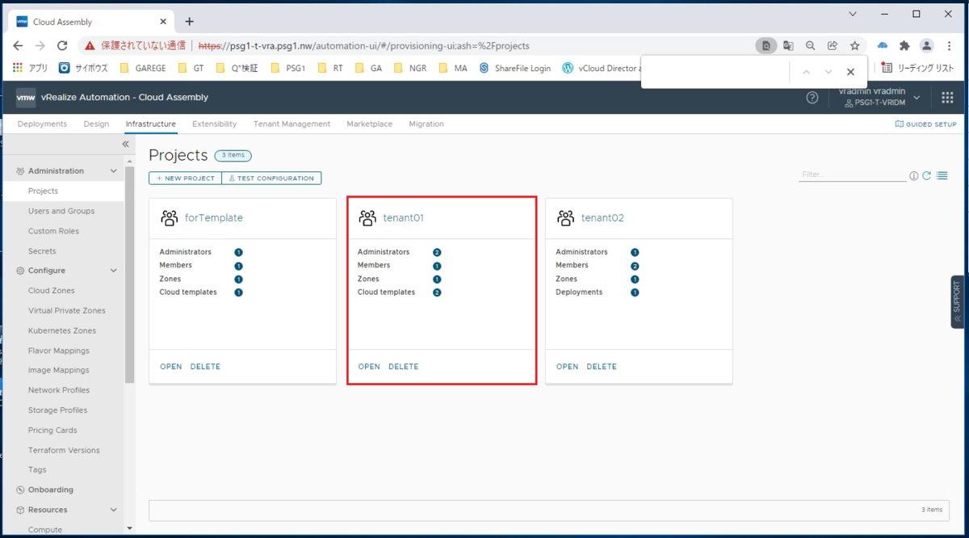Click the Test Configuration button
The image size is (969, 538).
point(271,178)
